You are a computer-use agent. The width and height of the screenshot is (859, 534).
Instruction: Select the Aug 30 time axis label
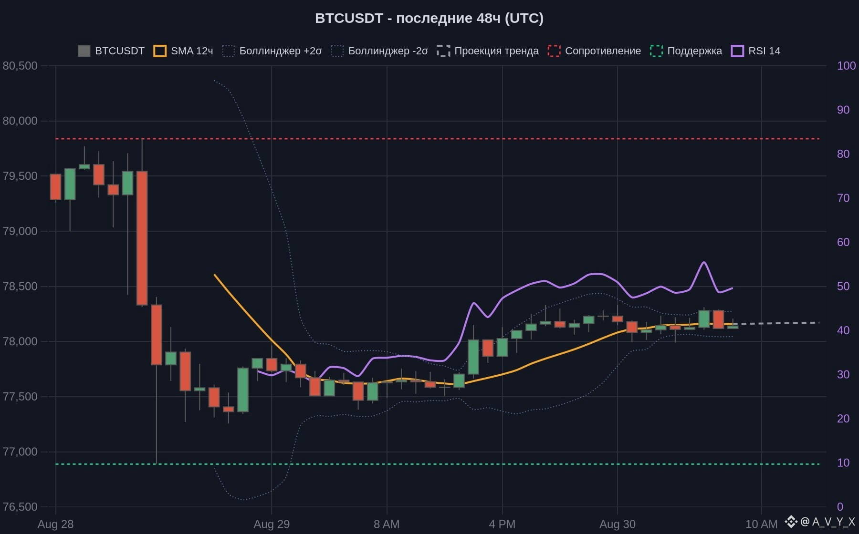pyautogui.click(x=618, y=524)
